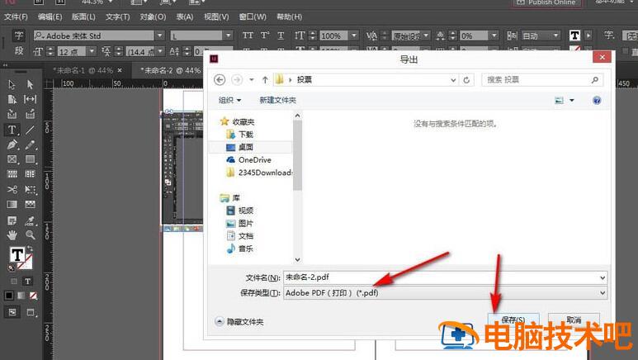Select the Type tool in toolbox
Viewport: 638px width, 360px height.
click(x=12, y=130)
